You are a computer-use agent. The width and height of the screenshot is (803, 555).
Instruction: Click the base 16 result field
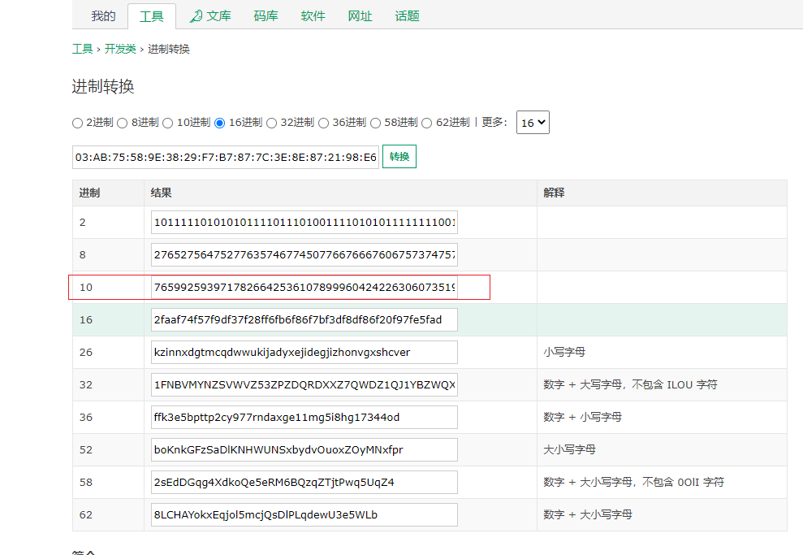coord(304,320)
